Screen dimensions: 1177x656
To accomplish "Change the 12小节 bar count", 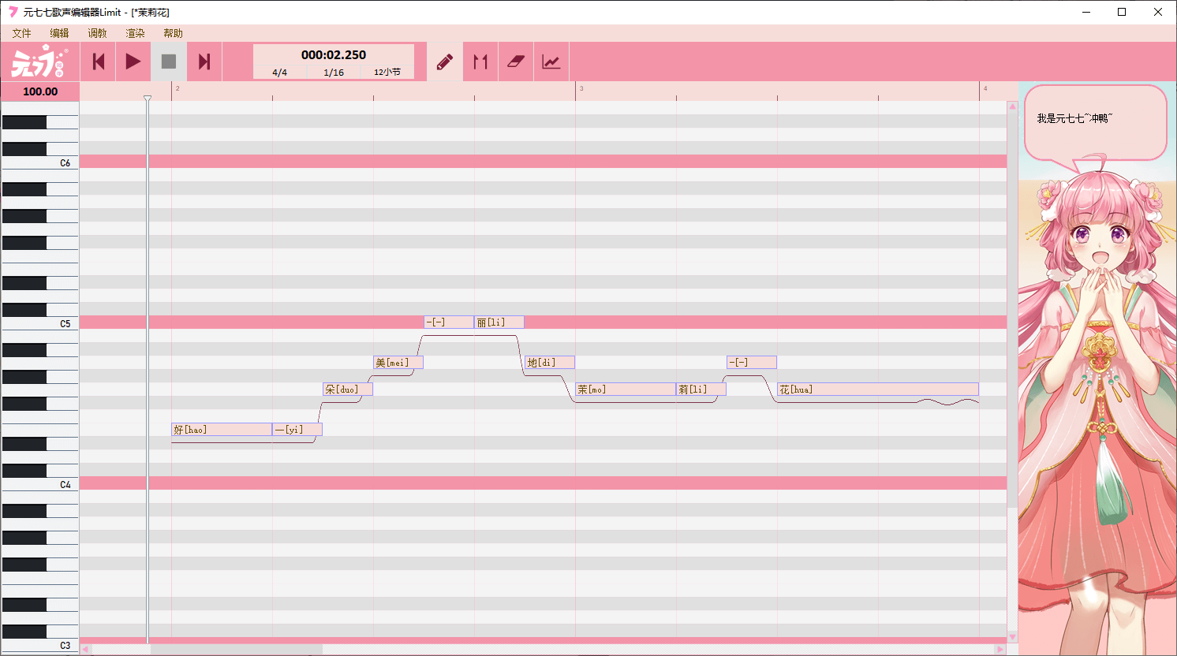I will [x=387, y=72].
